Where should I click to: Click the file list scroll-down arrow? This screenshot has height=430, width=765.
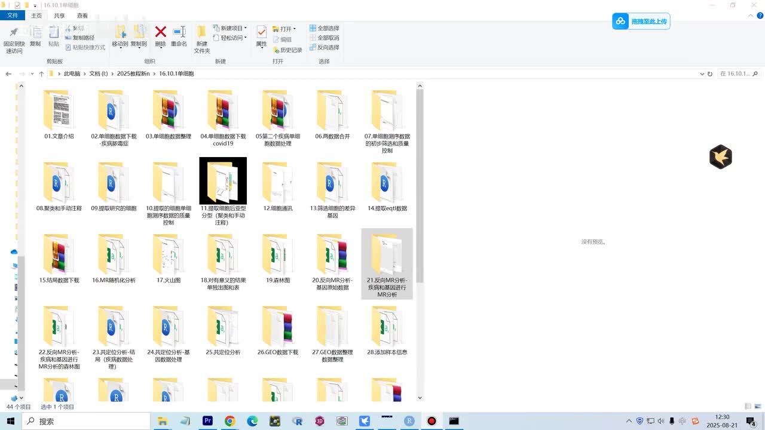tap(420, 397)
